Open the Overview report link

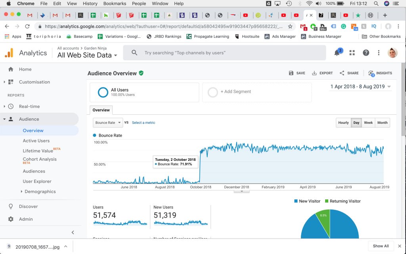click(x=33, y=130)
